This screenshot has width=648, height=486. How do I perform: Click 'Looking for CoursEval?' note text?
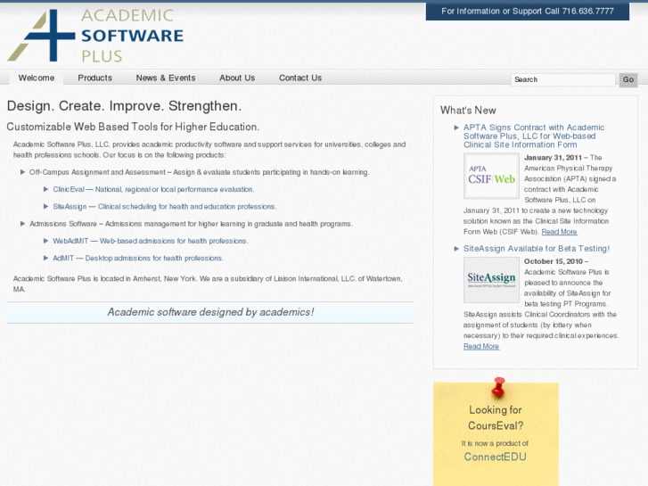(x=496, y=417)
